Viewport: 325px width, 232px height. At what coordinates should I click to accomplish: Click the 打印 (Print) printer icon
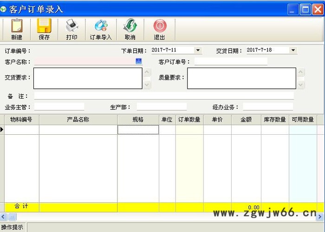71,25
